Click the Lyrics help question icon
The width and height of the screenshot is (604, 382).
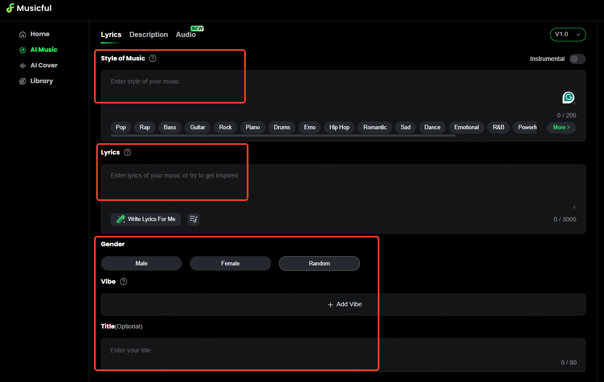(x=128, y=152)
